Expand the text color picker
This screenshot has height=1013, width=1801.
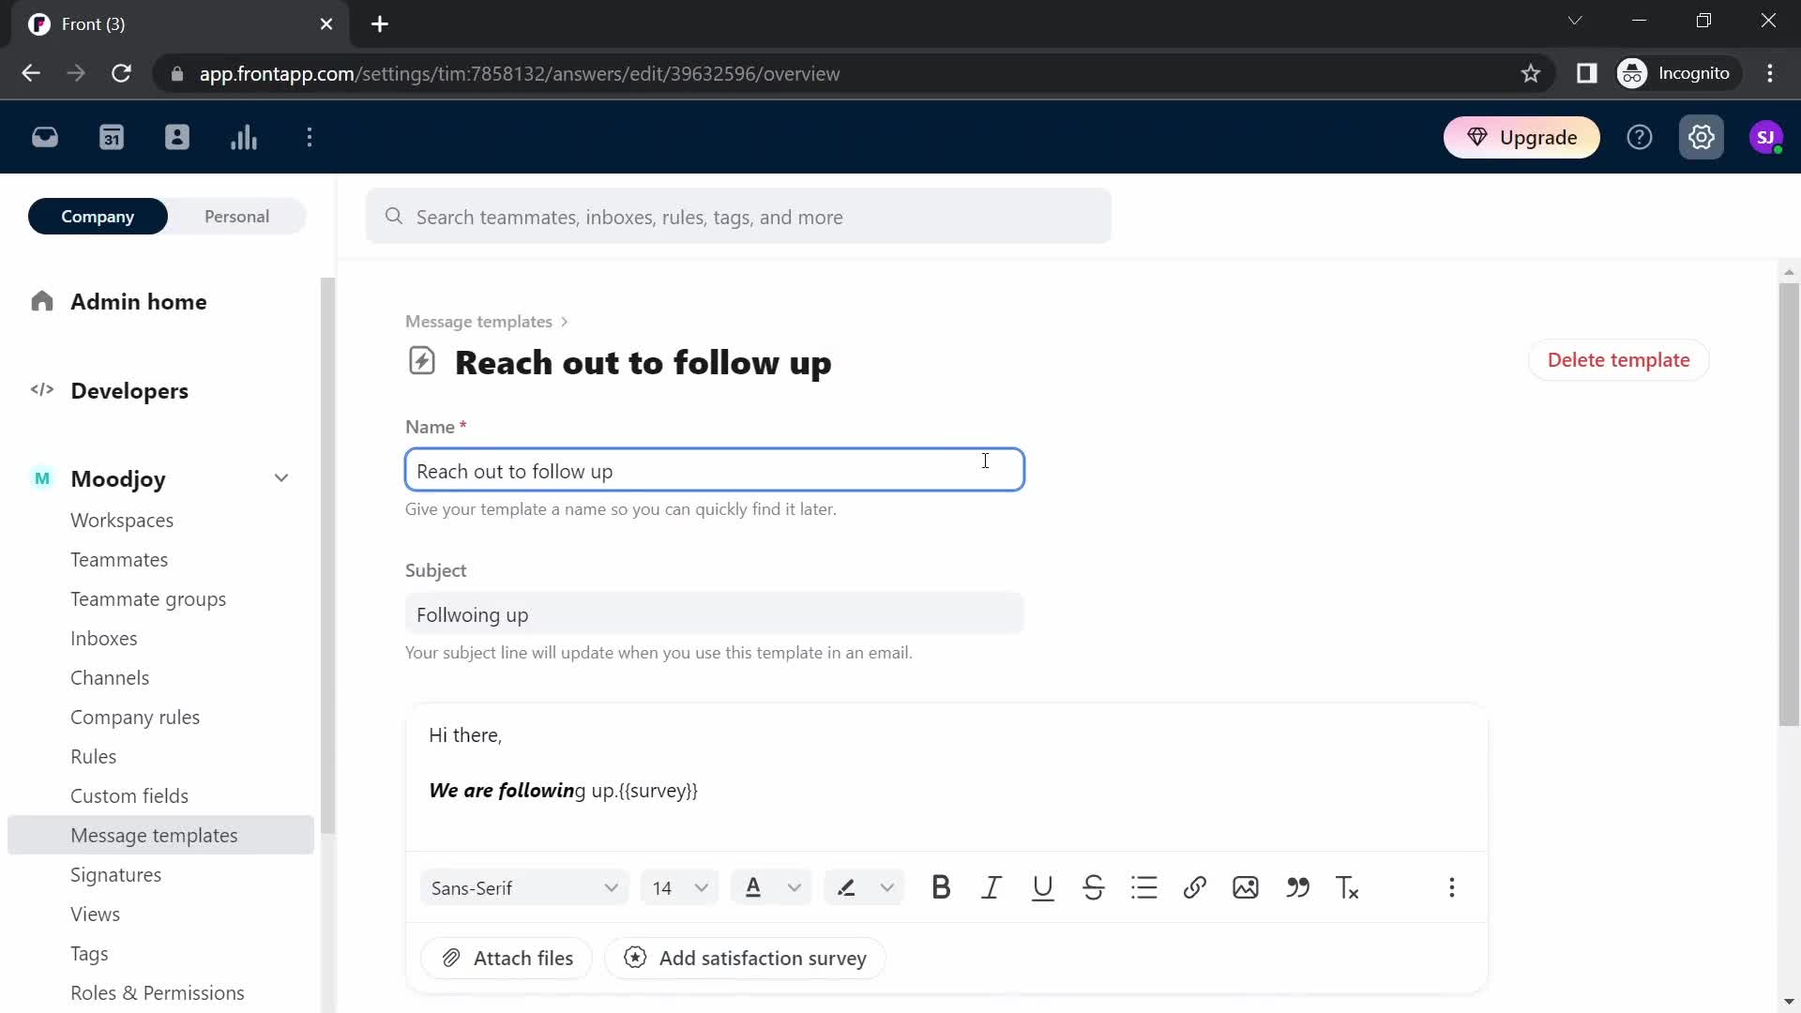(795, 888)
